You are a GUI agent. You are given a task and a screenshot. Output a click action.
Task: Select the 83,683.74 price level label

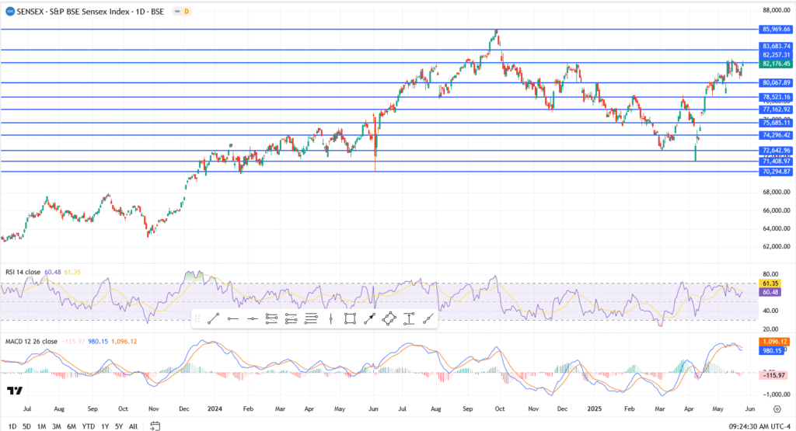coord(777,46)
